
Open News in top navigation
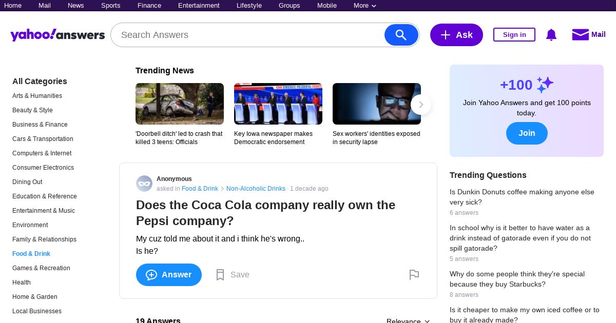coord(76,6)
